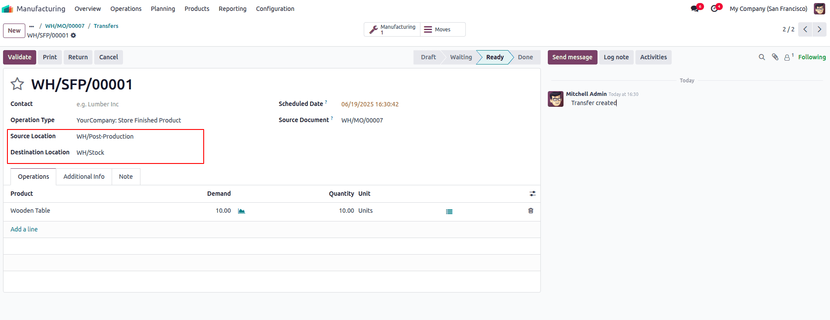Open the activities clock icon in the top bar

pyautogui.click(x=714, y=9)
